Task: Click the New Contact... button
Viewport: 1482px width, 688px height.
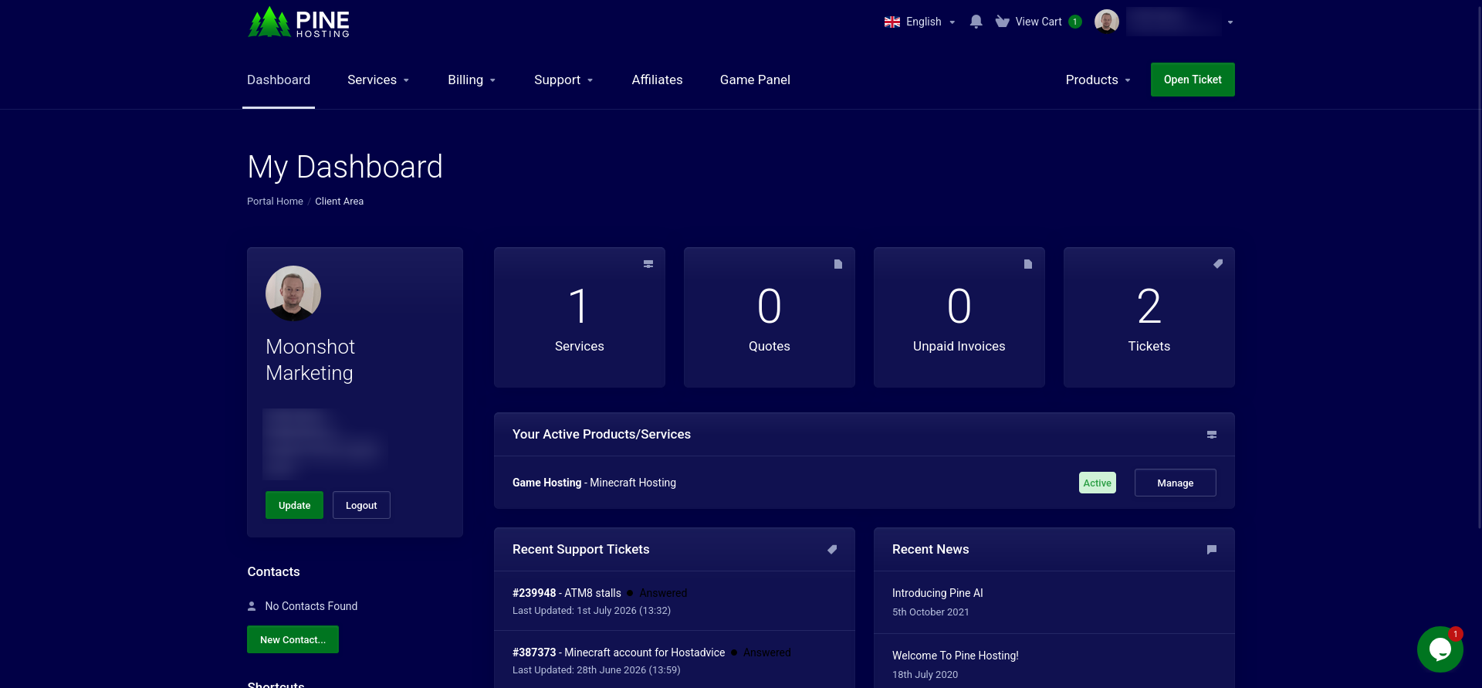Action: (x=293, y=639)
